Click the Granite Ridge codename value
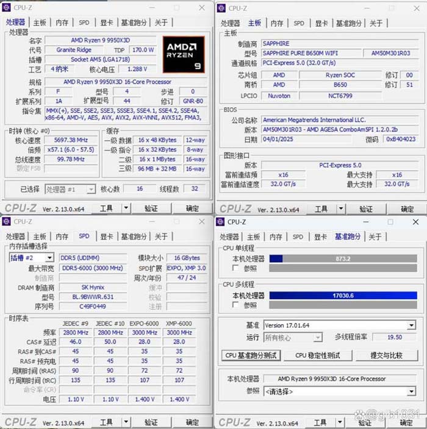 pyautogui.click(x=74, y=50)
